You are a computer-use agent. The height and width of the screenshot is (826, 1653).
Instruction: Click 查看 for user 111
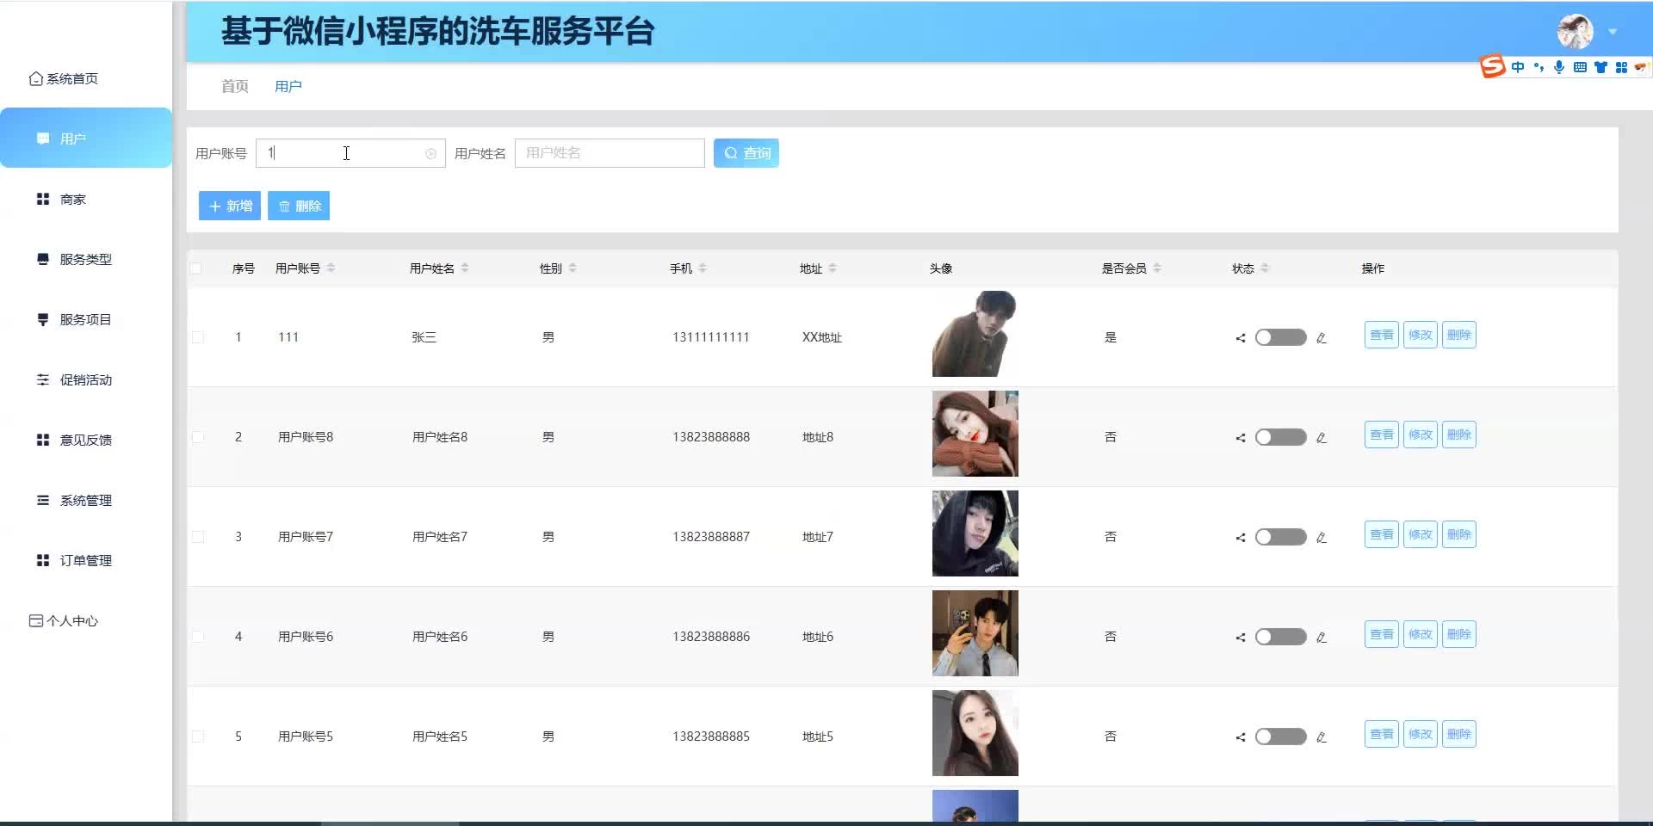pyautogui.click(x=1382, y=335)
